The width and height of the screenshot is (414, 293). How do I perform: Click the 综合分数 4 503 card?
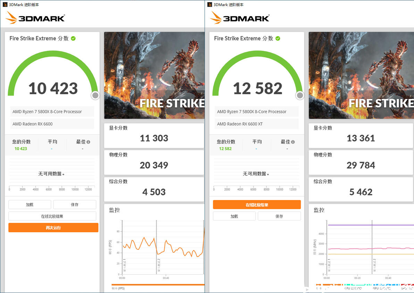(x=154, y=189)
